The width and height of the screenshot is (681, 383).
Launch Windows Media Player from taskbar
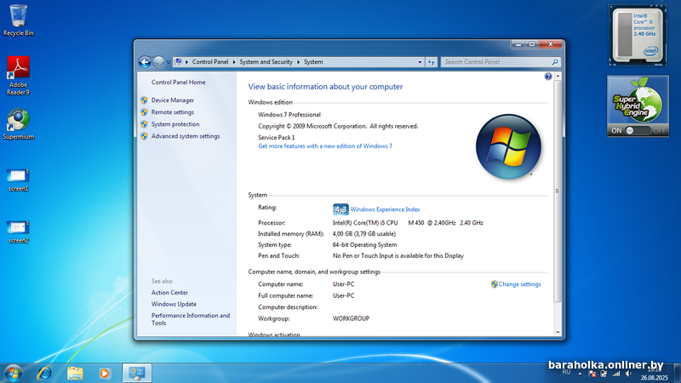pyautogui.click(x=104, y=373)
